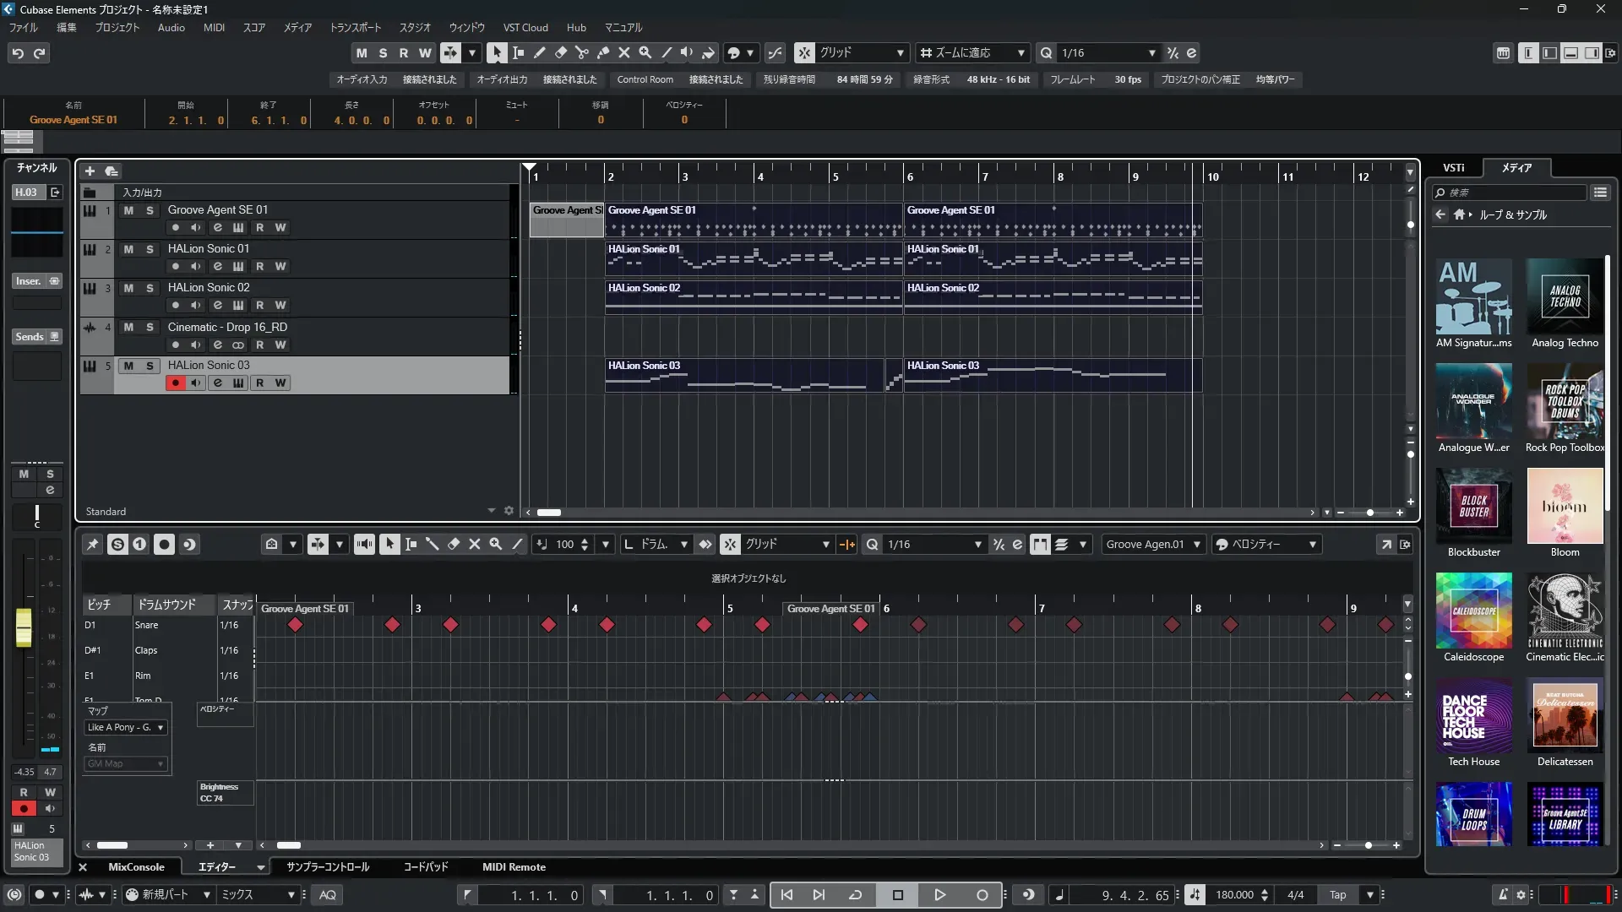1622x912 pixels.
Task: Select the Split scissors tool
Action: tap(581, 52)
